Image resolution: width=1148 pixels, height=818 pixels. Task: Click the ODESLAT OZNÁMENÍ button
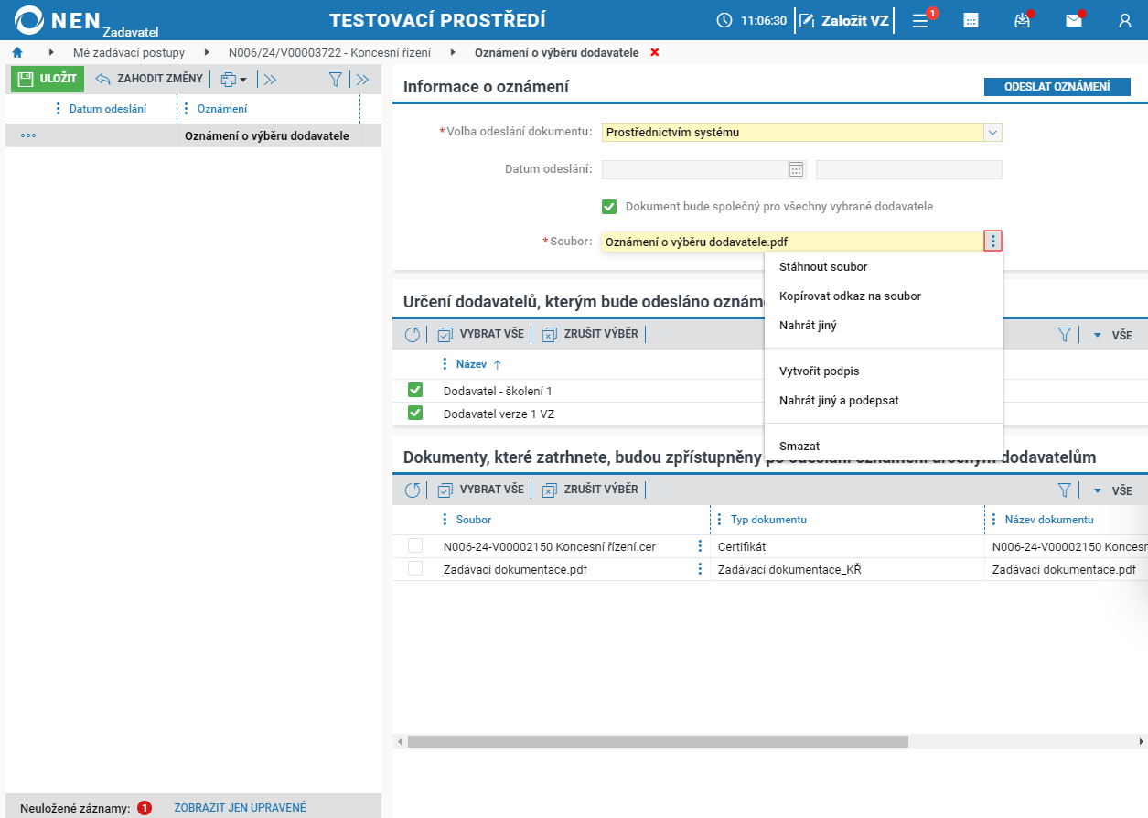click(1057, 87)
